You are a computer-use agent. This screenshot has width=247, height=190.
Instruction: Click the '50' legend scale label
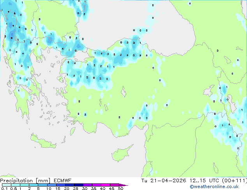tap(120, 188)
